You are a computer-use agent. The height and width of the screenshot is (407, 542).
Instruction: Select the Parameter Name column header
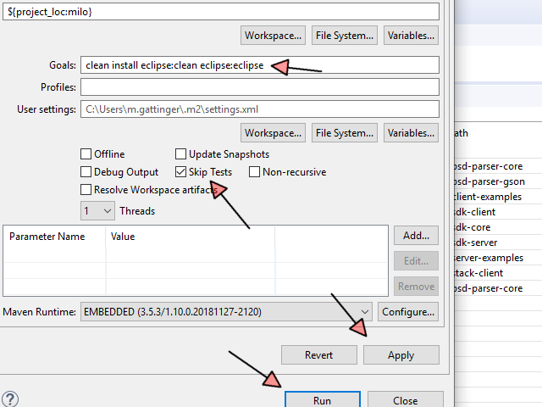click(54, 237)
